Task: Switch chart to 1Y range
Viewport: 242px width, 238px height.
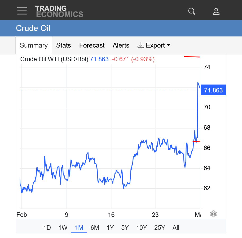Action: (x=110, y=228)
